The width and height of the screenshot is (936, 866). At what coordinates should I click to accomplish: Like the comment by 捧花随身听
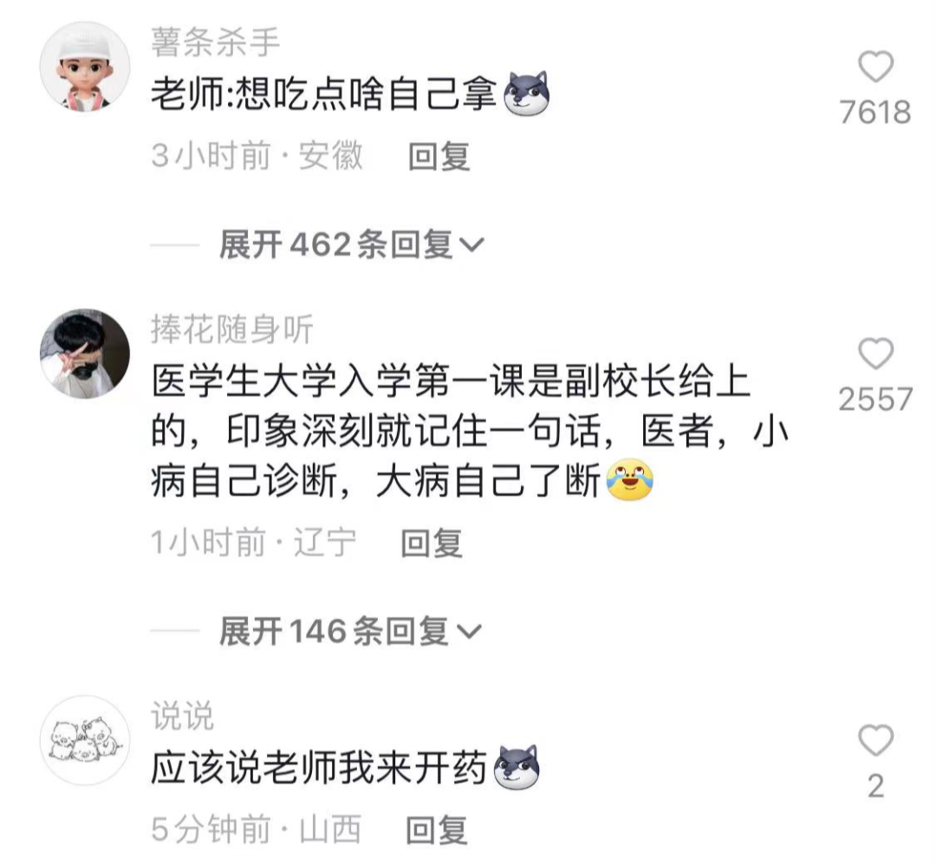tap(875, 354)
